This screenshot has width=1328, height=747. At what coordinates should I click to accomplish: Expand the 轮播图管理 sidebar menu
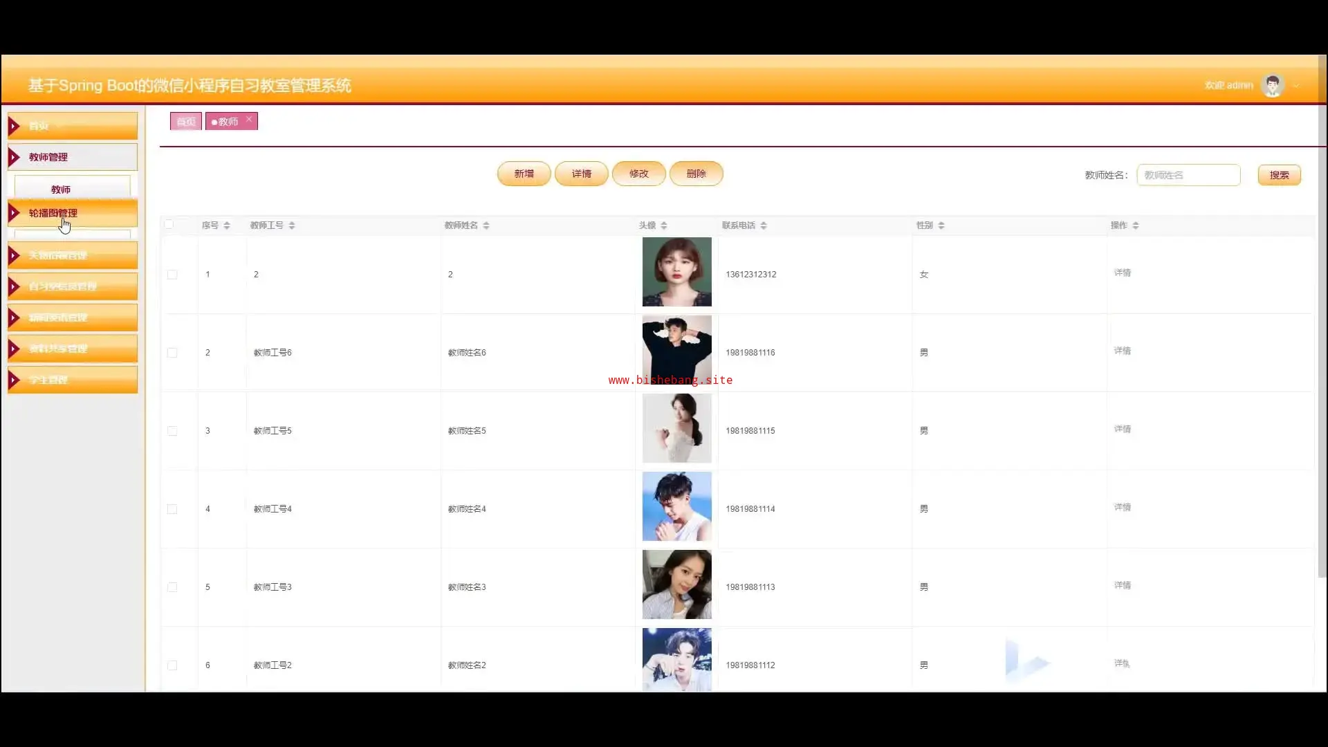tap(72, 213)
